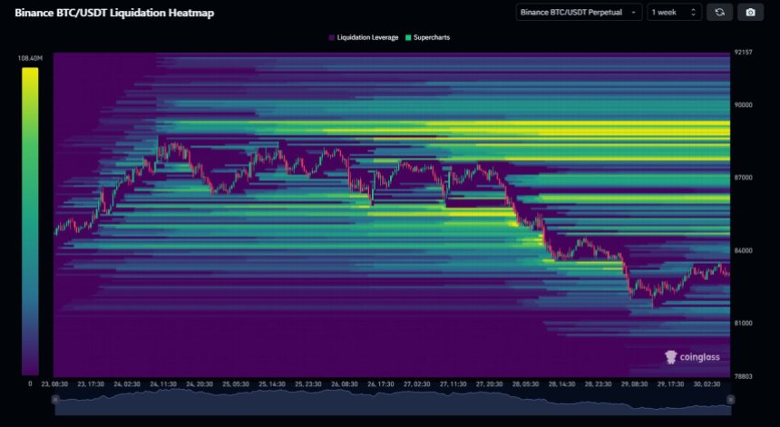This screenshot has height=427, width=780.
Task: Click the coinglass logo watermark
Action: click(x=692, y=356)
